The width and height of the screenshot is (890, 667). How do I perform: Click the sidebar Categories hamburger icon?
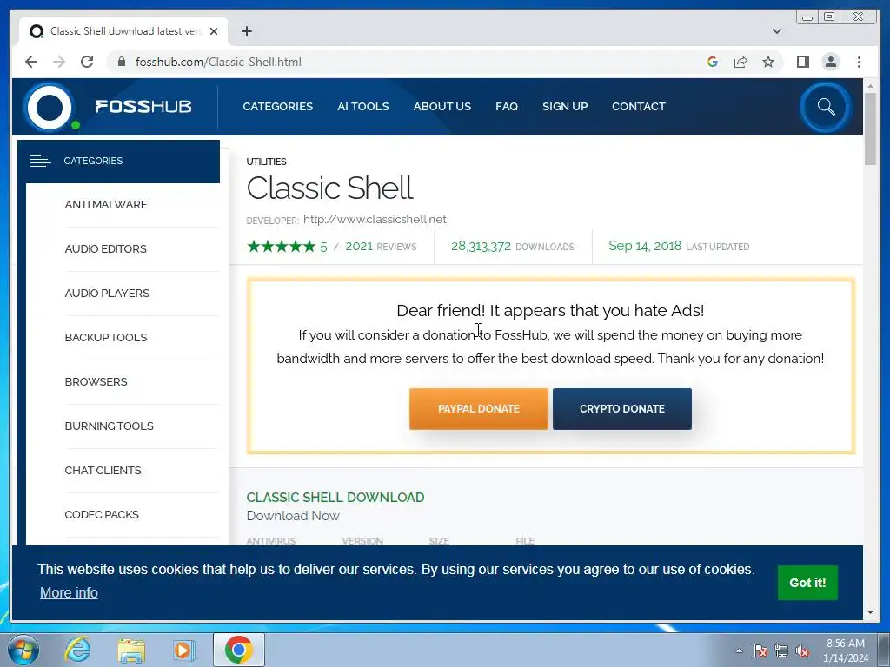(x=40, y=161)
